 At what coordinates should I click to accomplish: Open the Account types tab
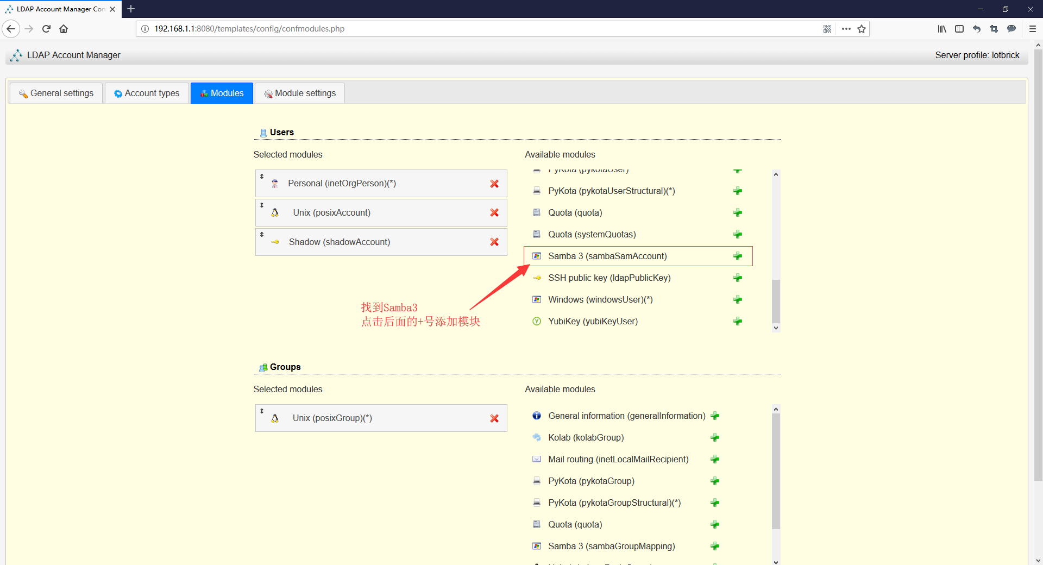click(x=147, y=93)
